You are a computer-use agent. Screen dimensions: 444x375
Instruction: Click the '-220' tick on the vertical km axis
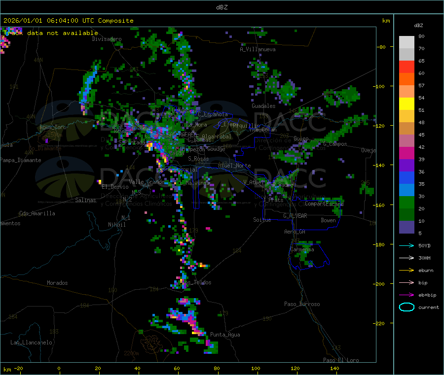coord(380,324)
